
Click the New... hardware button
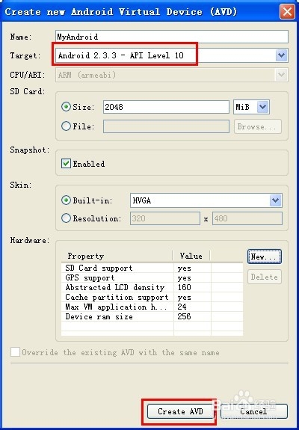click(265, 257)
